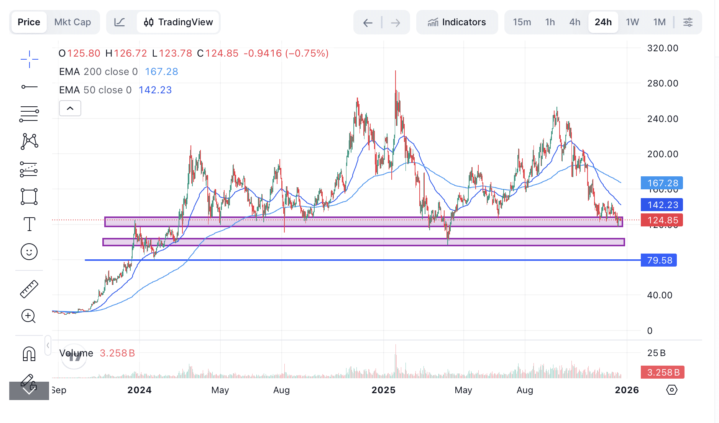Collapse the indicator legend with chevron
Image resolution: width=719 pixels, height=423 pixels.
pyautogui.click(x=70, y=109)
